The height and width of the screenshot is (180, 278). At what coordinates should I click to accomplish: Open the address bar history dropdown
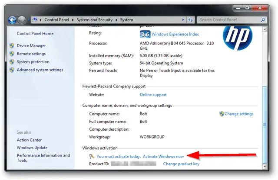click(183, 20)
